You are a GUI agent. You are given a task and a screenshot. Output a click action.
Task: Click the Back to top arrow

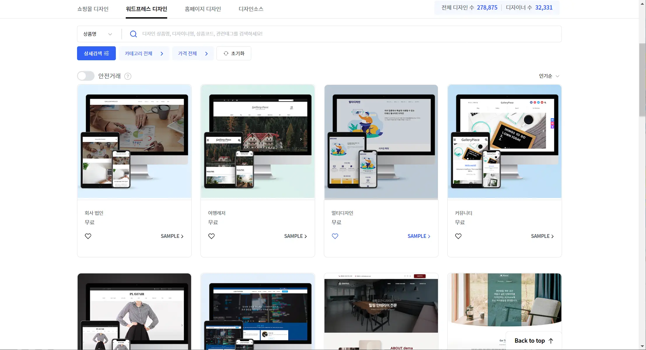coord(551,341)
